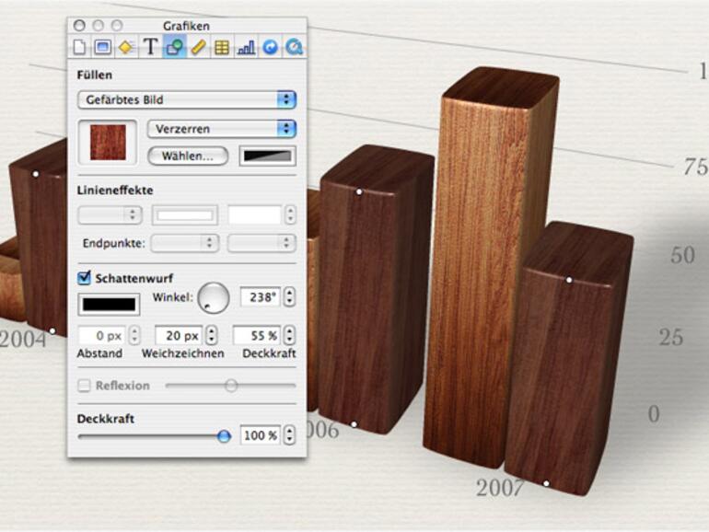Click the Wählen… button

[188, 156]
